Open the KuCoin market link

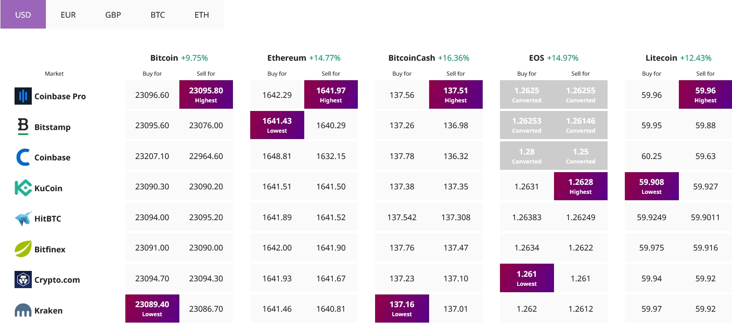tap(48, 188)
